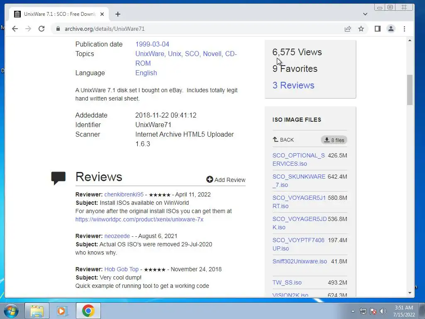The height and width of the screenshot is (319, 425).
Task: Open the Windows Start menu
Action: pos(11,311)
